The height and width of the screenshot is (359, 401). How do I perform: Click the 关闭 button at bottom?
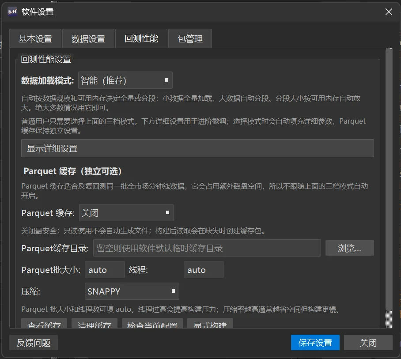368,343
